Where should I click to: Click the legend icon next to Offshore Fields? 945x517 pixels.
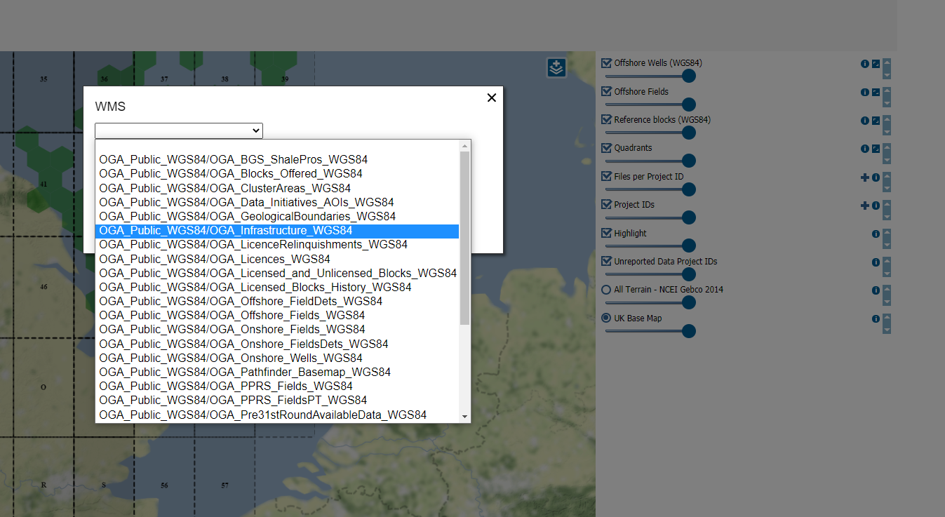tap(876, 92)
